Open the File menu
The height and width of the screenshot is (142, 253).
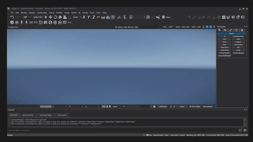click(12, 13)
